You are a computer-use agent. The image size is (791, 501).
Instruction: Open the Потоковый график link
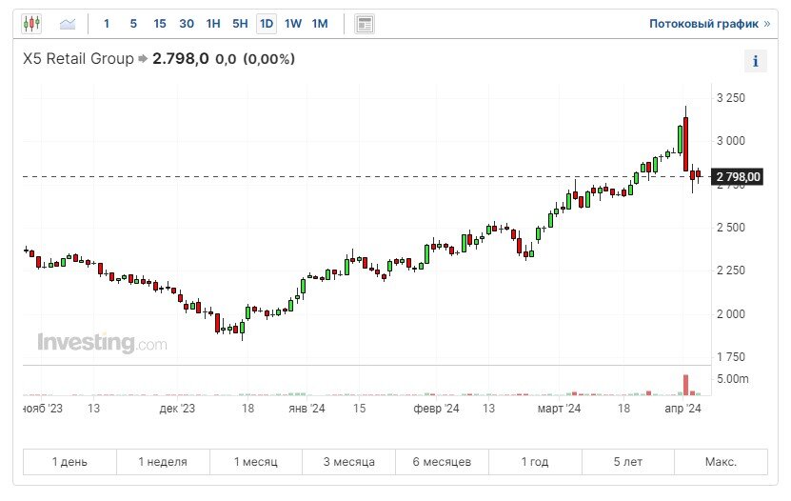click(x=709, y=24)
